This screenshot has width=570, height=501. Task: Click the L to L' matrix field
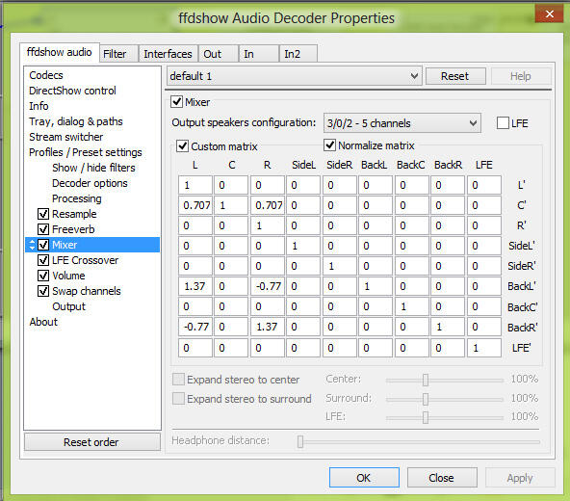tap(195, 185)
